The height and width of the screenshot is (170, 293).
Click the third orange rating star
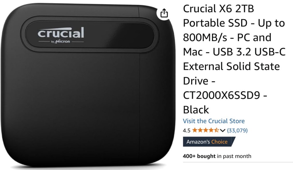205,130
